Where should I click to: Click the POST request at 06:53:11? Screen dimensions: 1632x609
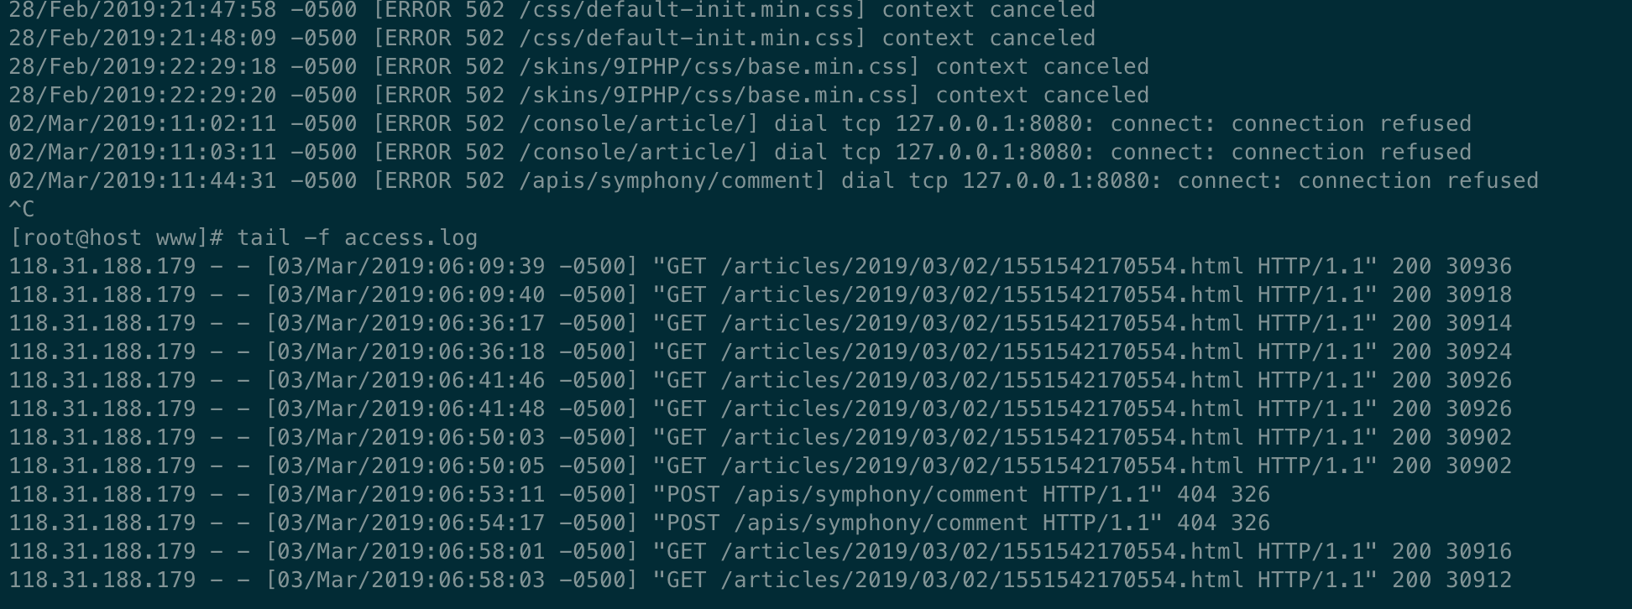908,495
